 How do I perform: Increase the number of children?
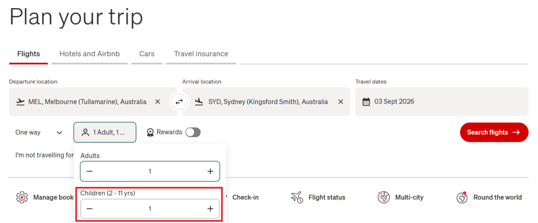(x=210, y=209)
